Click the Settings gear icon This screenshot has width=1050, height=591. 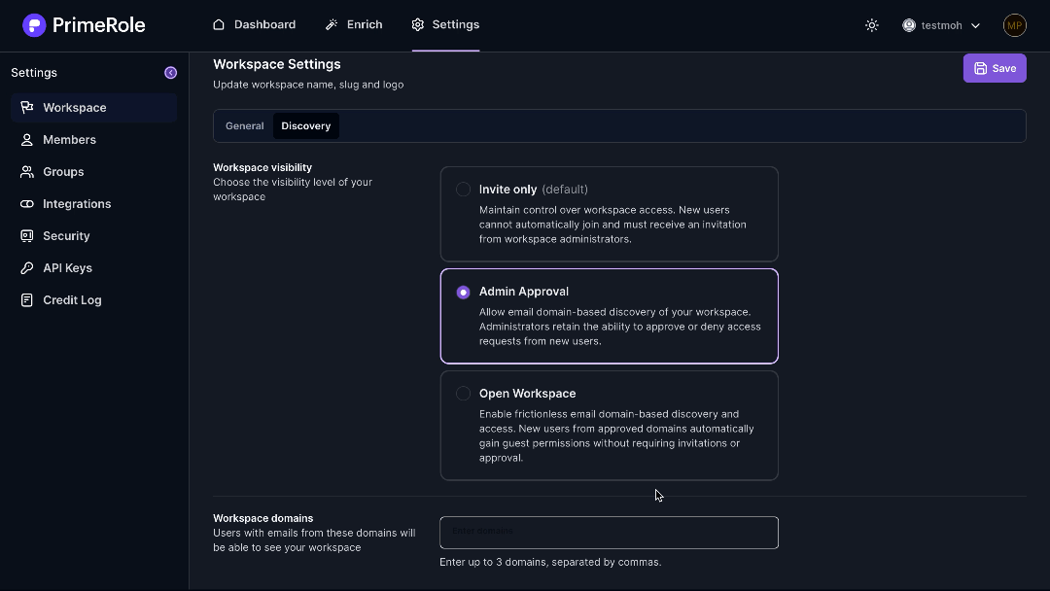418,24
